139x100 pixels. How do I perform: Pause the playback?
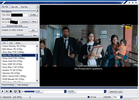point(7,91)
